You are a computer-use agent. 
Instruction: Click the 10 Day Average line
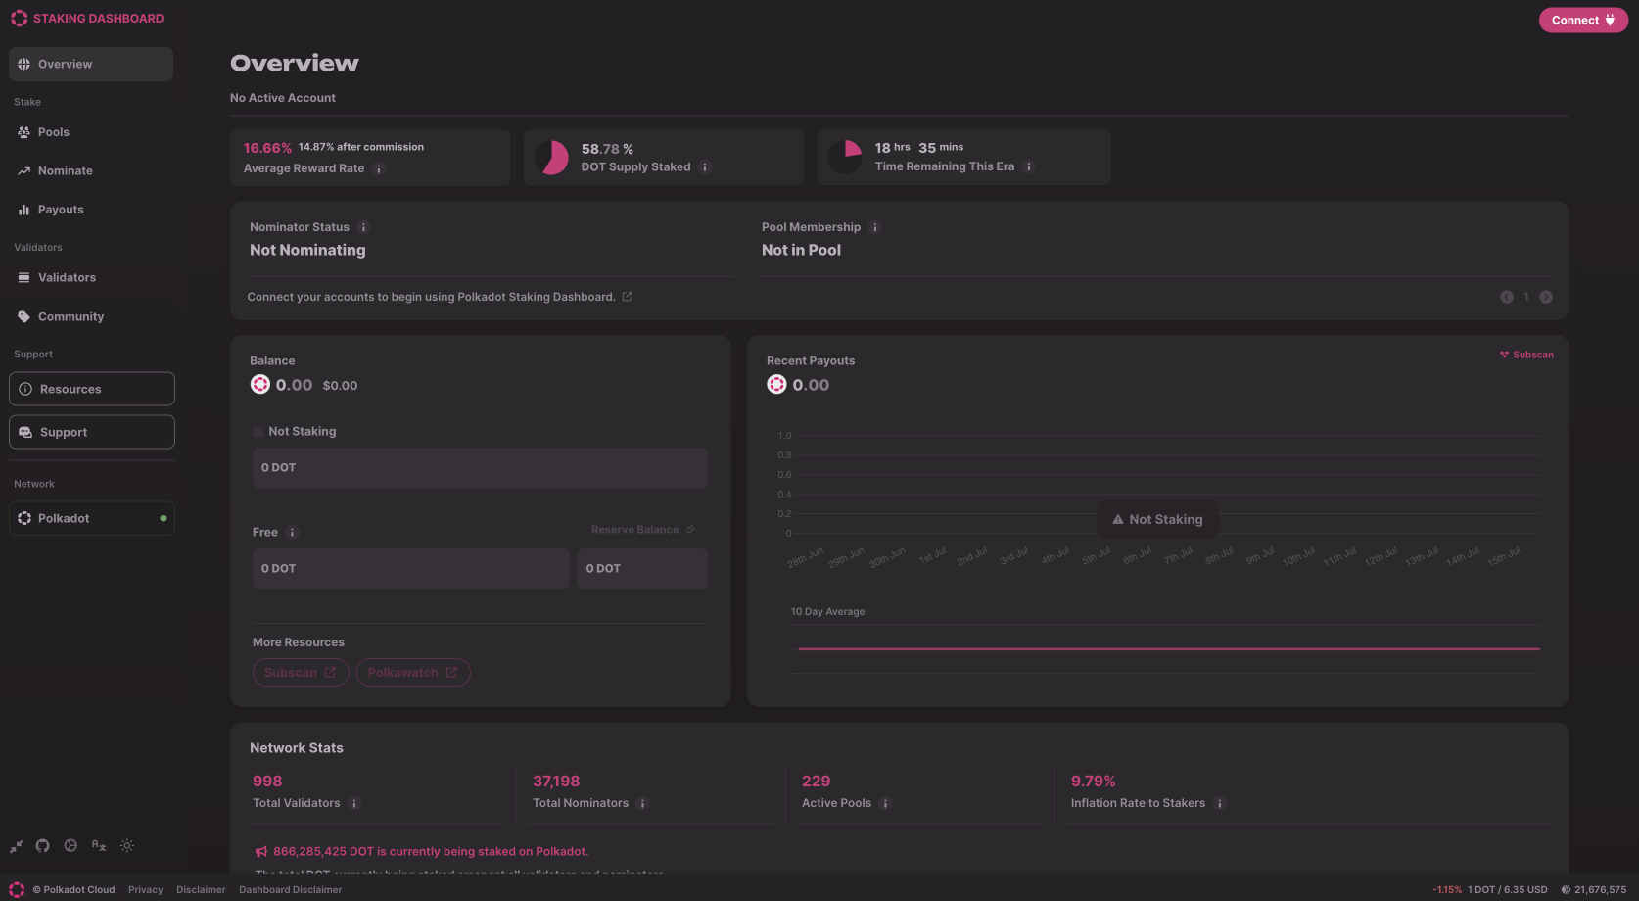pyautogui.click(x=1169, y=648)
